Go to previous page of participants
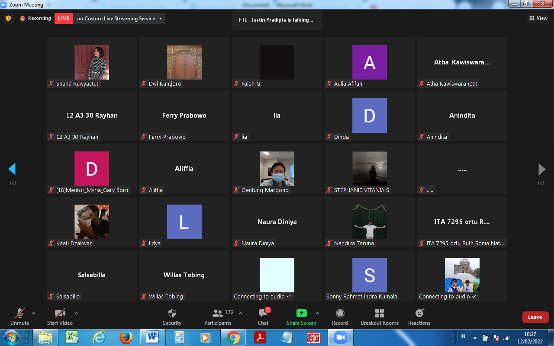 click(x=12, y=169)
